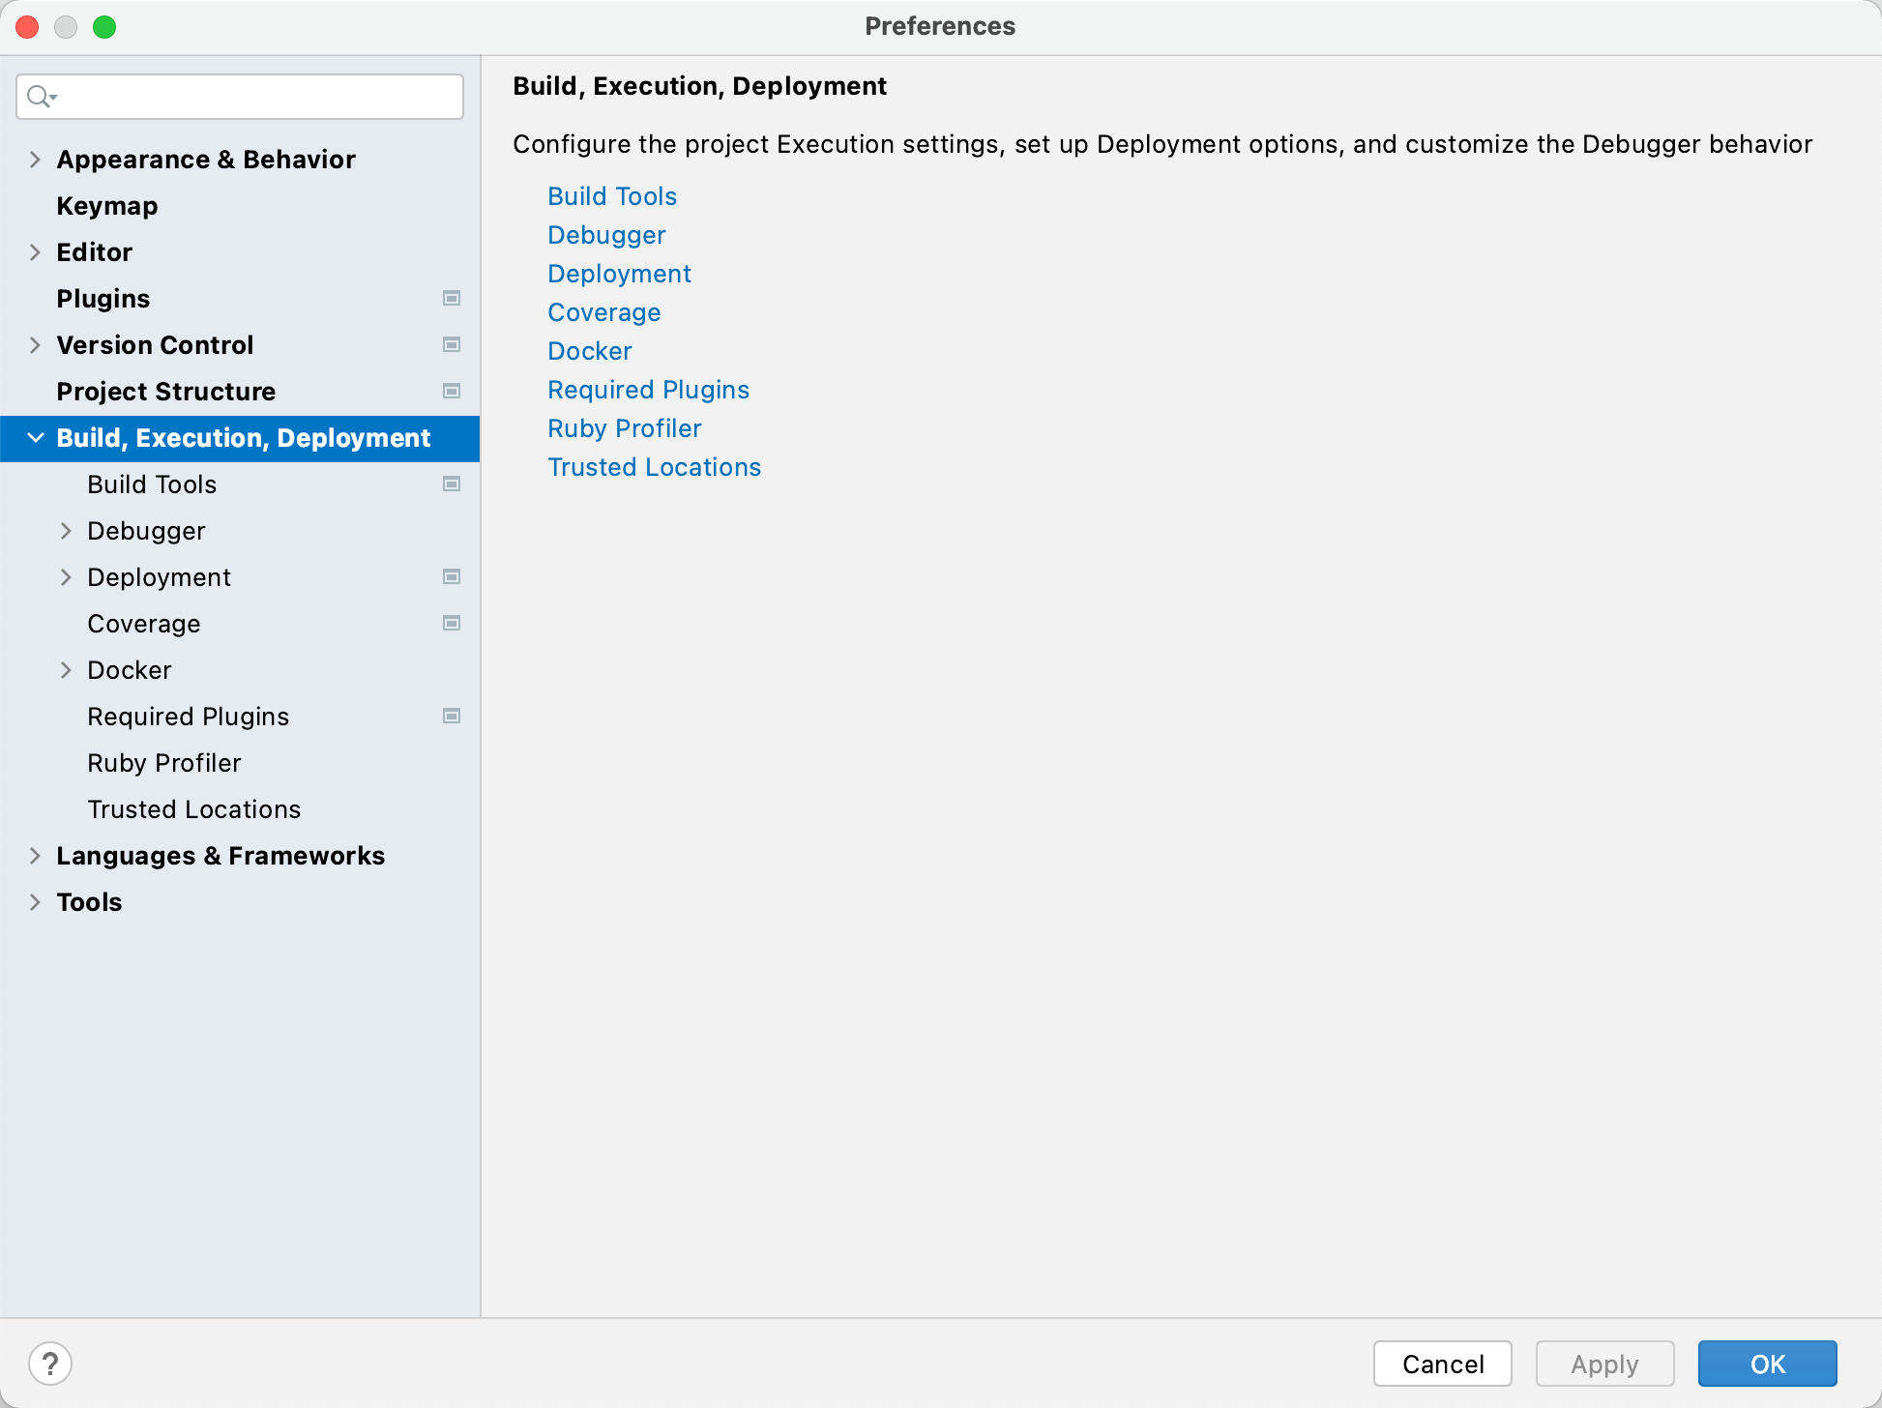Image resolution: width=1882 pixels, height=1408 pixels.
Task: Open the Ruby Profiler link
Action: click(624, 428)
